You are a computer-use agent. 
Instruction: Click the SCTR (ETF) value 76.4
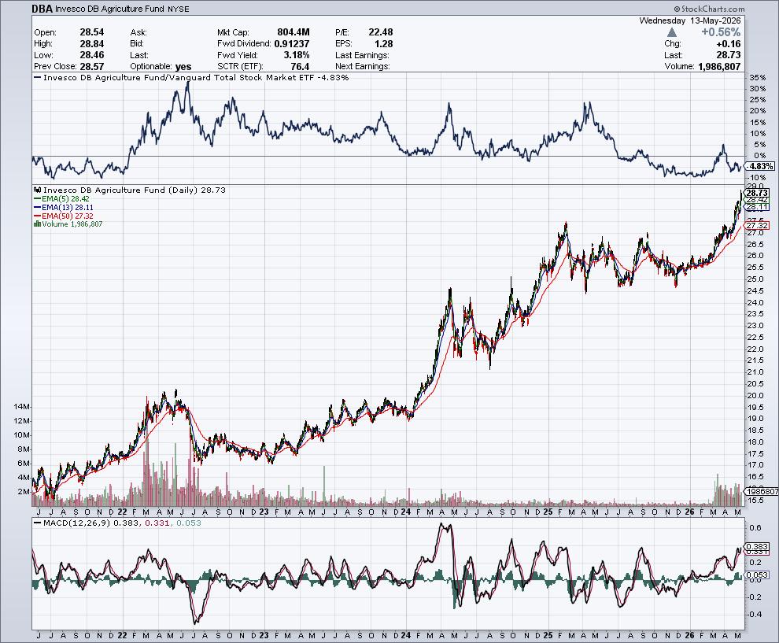pos(300,67)
